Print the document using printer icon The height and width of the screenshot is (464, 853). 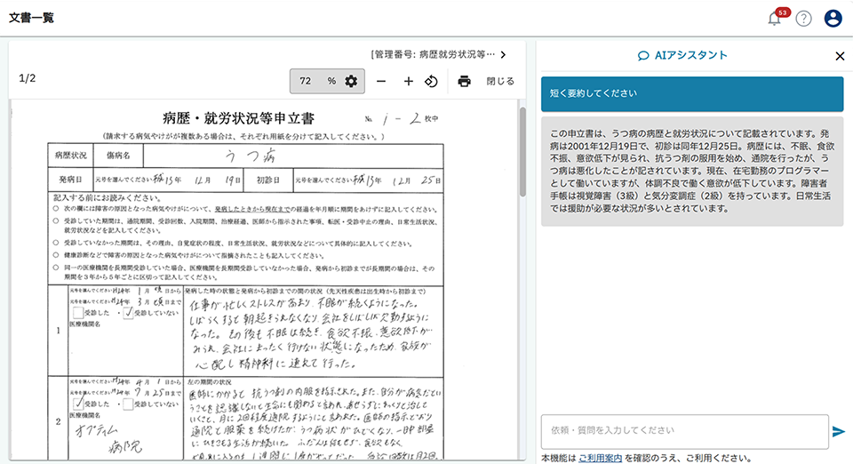point(464,81)
